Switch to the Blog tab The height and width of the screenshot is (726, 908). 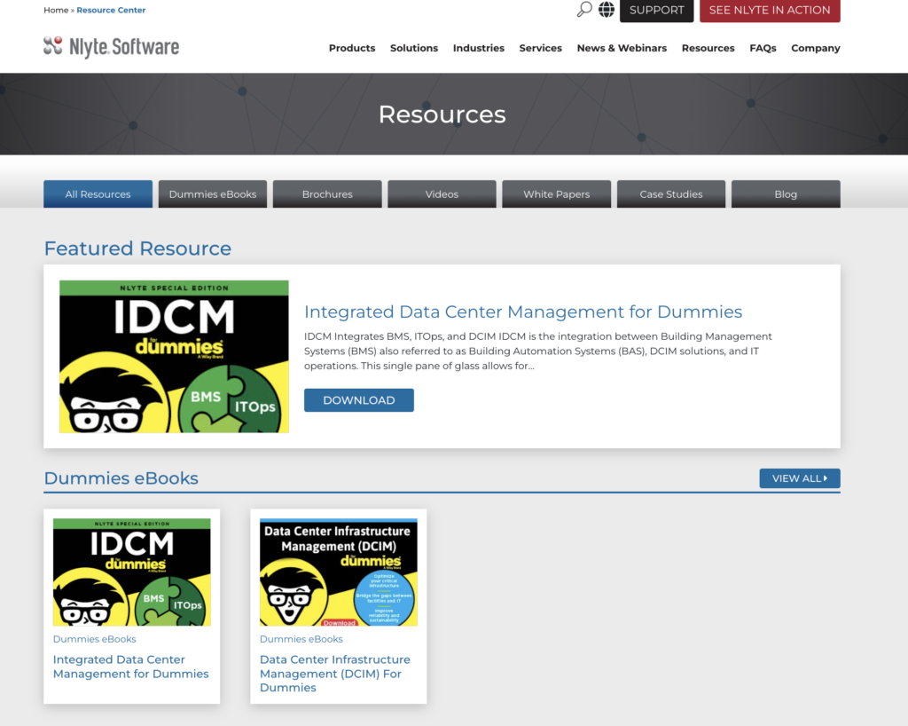pyautogui.click(x=786, y=194)
